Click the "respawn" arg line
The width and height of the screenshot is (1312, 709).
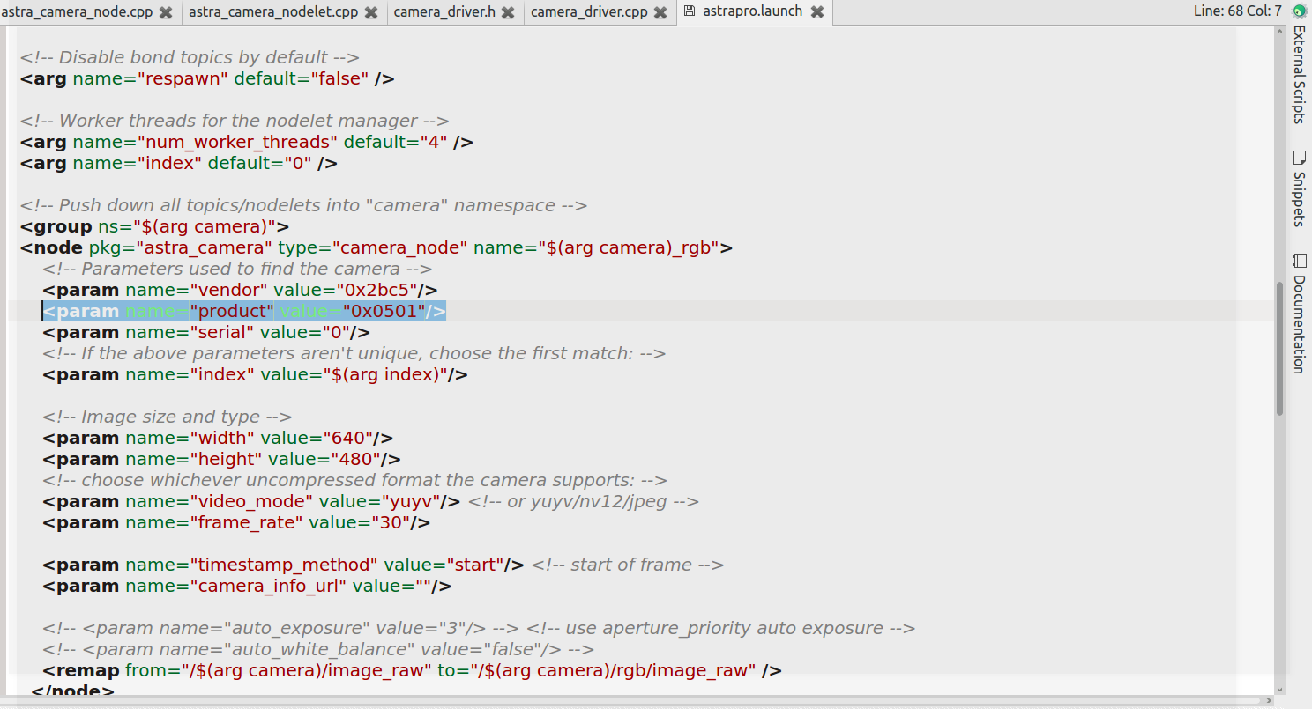click(x=207, y=78)
